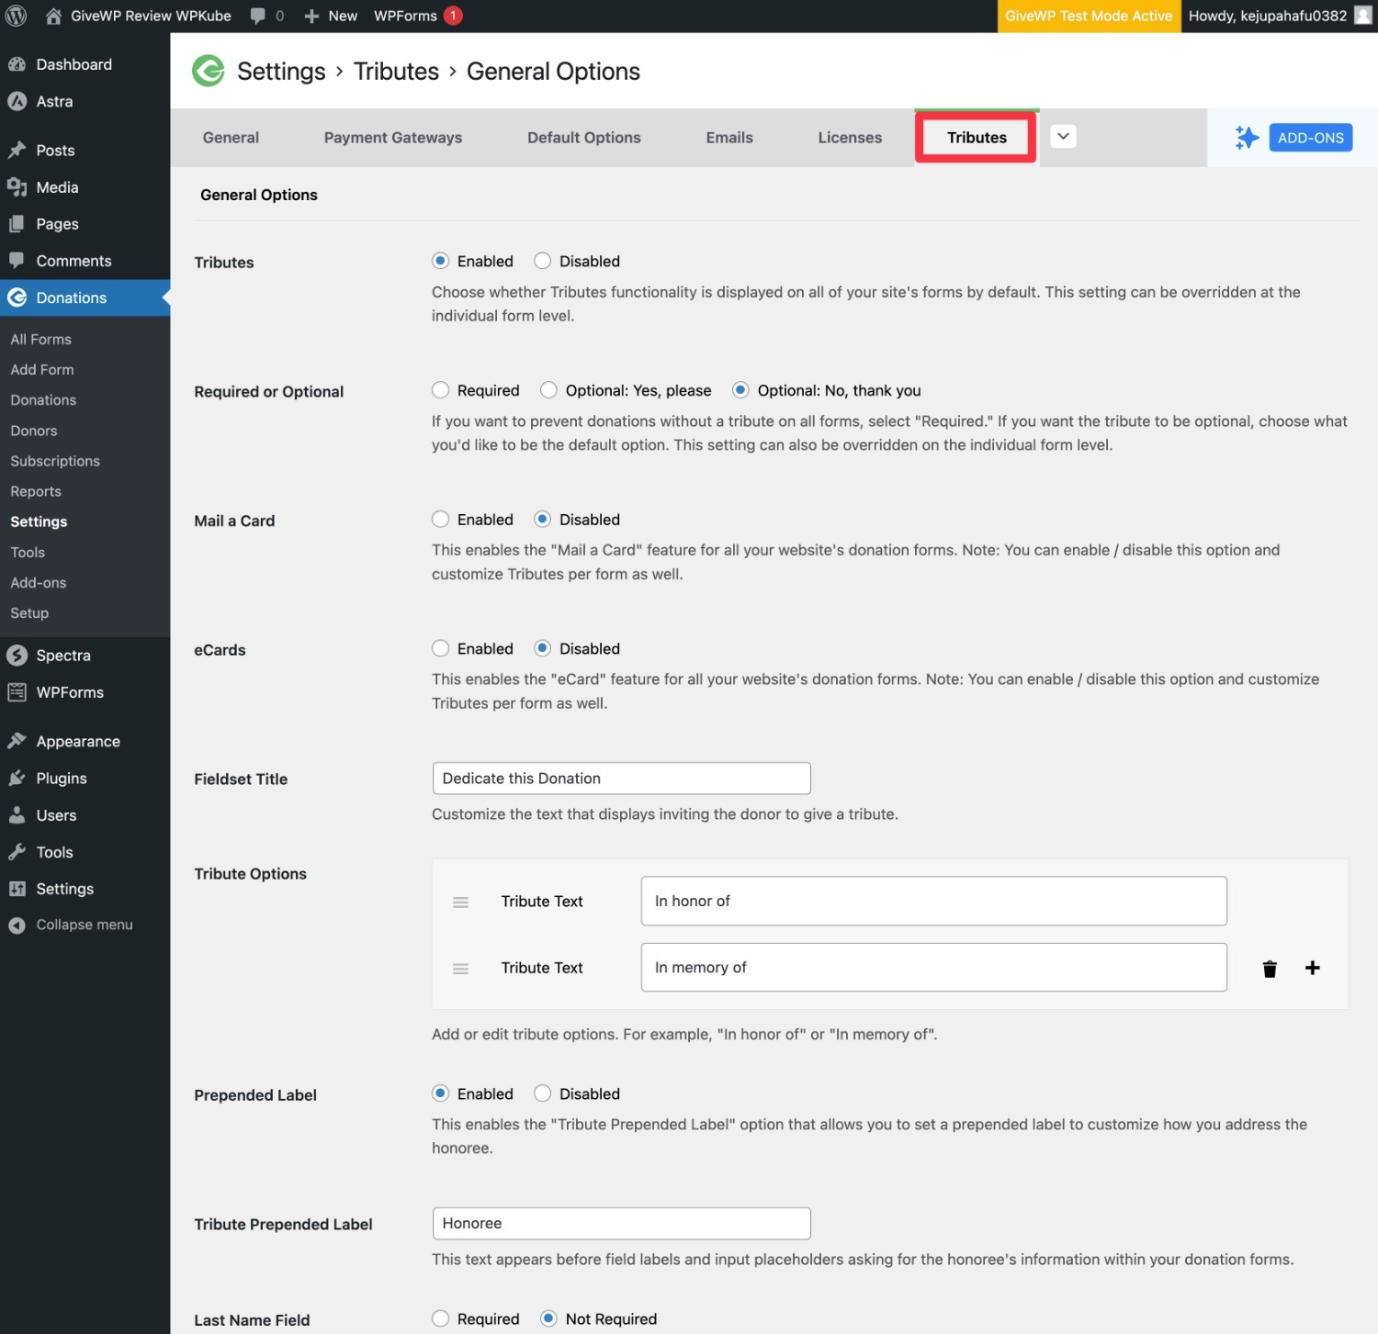Click WPForms notification badge in admin bar
This screenshot has width=1378, height=1334.
pos(453,16)
